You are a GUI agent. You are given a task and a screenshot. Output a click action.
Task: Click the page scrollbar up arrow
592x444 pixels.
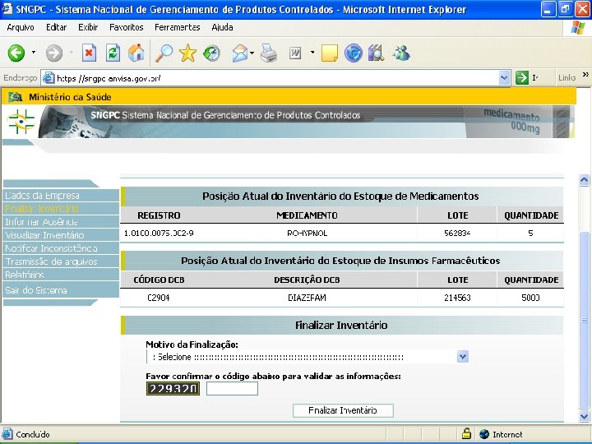click(x=584, y=180)
